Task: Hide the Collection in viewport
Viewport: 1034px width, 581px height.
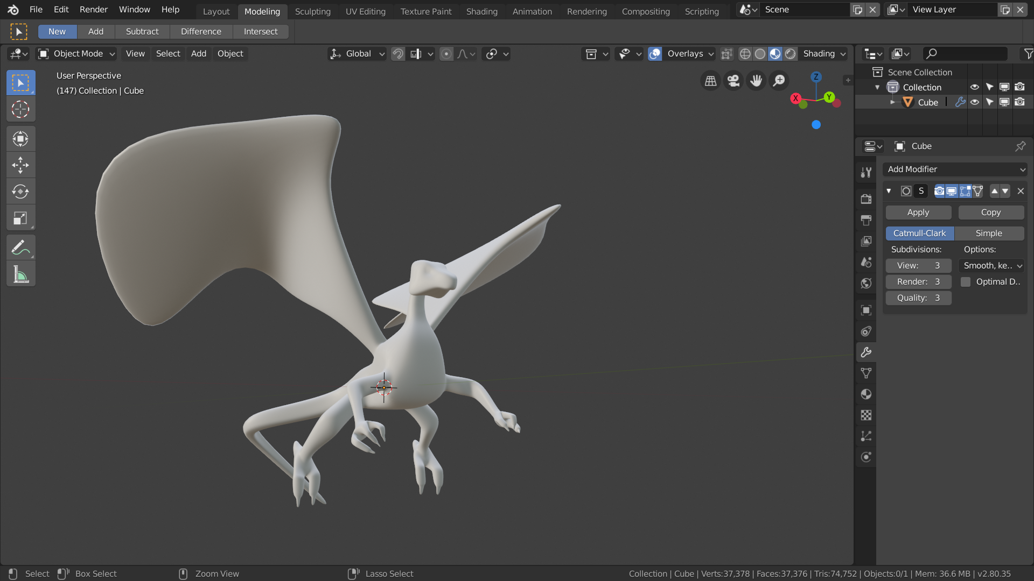Action: point(975,87)
